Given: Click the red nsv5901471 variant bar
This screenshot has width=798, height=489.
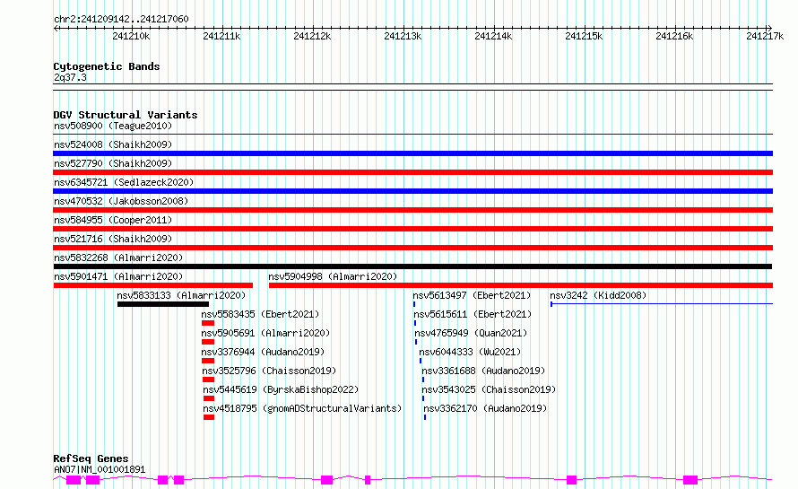Looking at the screenshot, I should point(153,285).
